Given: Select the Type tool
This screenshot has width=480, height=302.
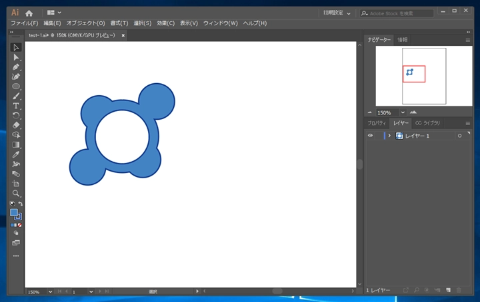Looking at the screenshot, I should [16, 106].
